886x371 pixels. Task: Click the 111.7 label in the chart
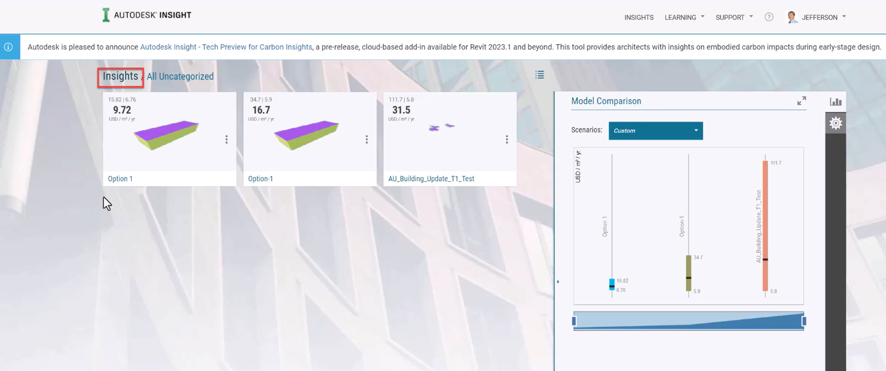[776, 163]
